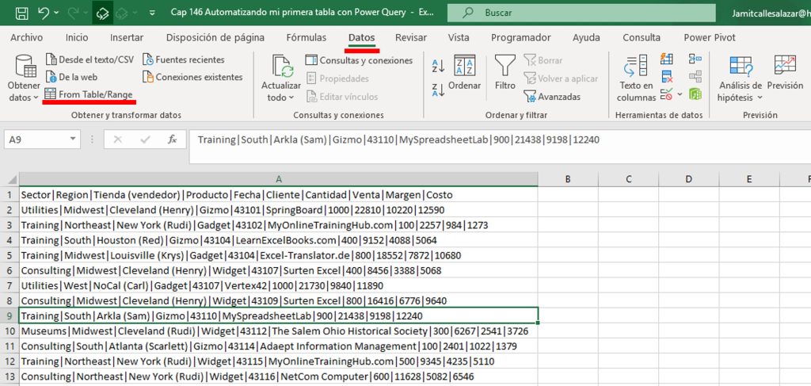Screen dimensions: 811x386
Task: Click the Data Validation icon
Action: (666, 94)
